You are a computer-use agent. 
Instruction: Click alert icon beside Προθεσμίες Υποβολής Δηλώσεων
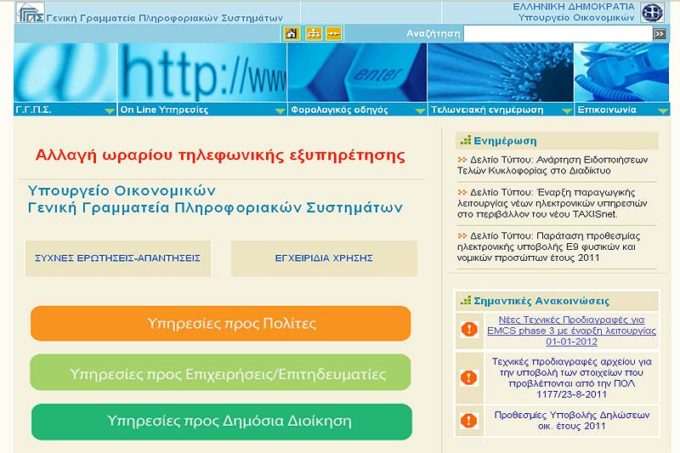click(x=469, y=420)
